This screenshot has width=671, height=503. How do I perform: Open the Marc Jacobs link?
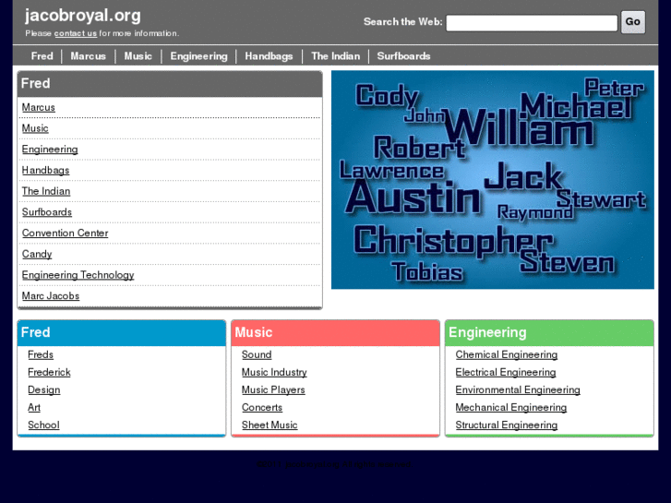tap(51, 296)
